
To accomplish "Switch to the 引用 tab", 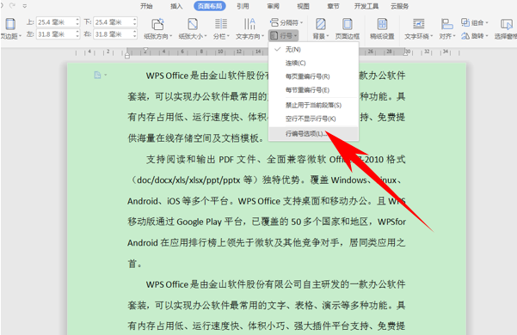I will coord(243,6).
